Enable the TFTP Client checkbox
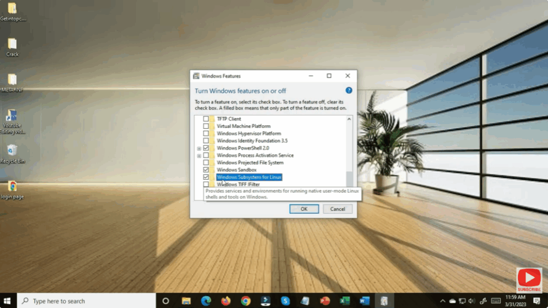Viewport: 548px width, 308px height. coord(206,119)
